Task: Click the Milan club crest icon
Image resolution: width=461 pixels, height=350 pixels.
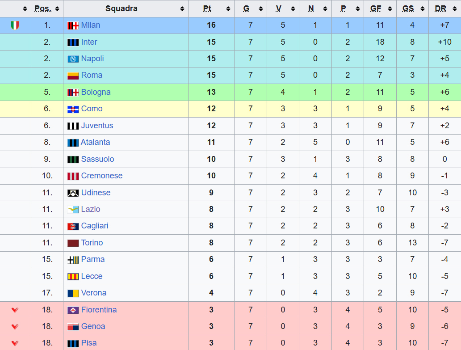Action: tap(73, 25)
